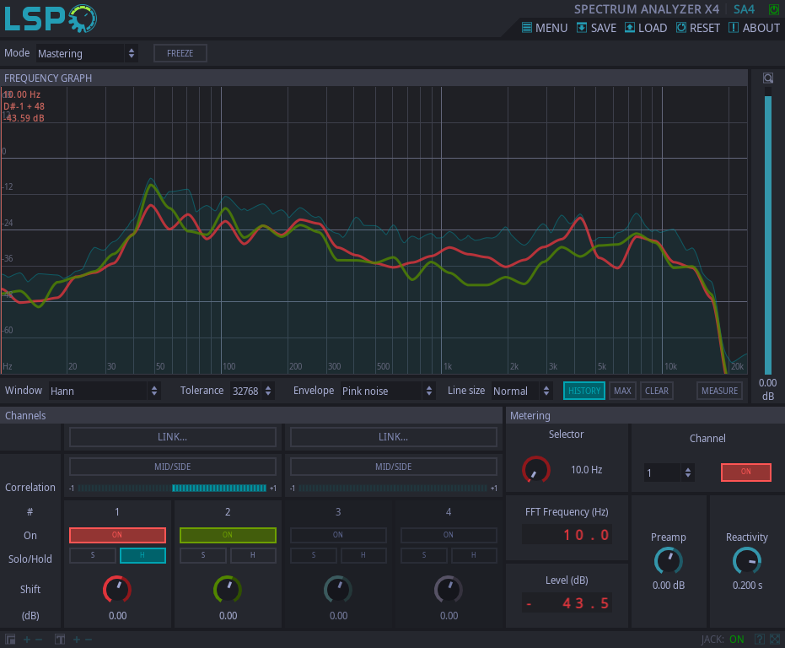This screenshot has height=648, width=785.
Task: Click the RESET label in header
Action: 705,28
